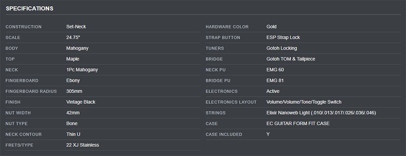This screenshot has width=406, height=156.
Task: Click the EMG 81 bridge pickup value
Action: (x=275, y=80)
